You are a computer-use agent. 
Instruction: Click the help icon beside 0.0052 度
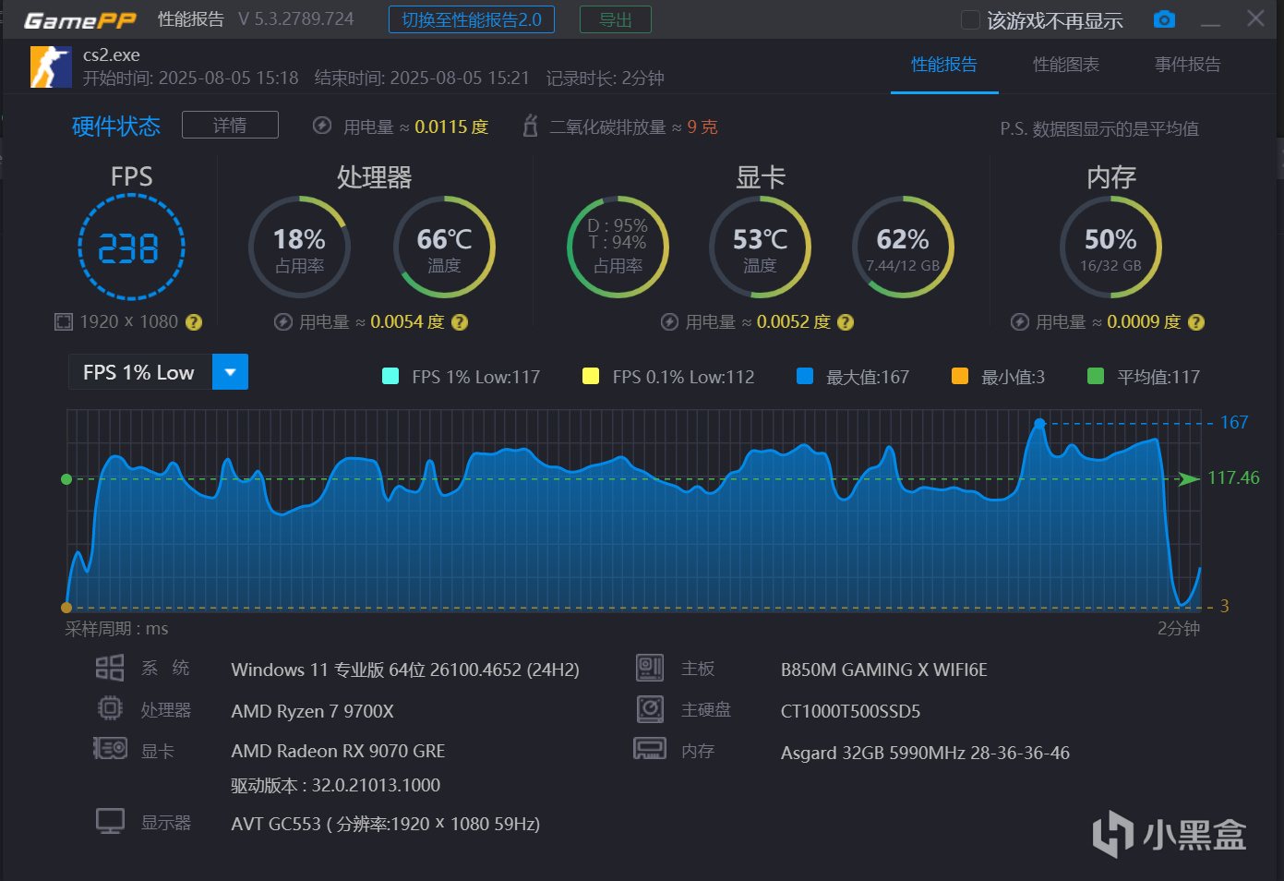point(846,322)
